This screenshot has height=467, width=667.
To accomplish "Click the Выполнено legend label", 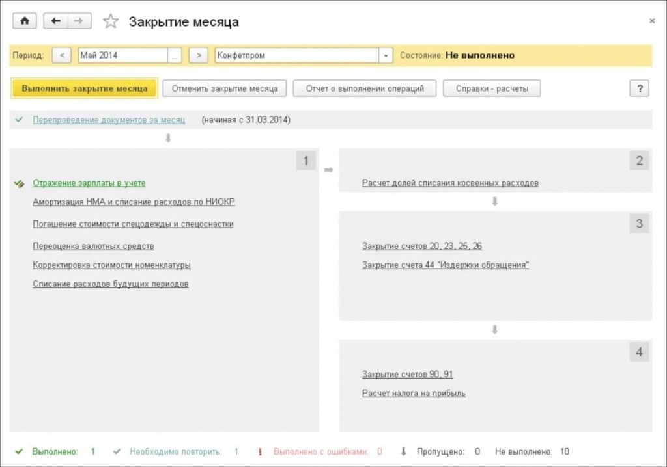I will coord(55,451).
